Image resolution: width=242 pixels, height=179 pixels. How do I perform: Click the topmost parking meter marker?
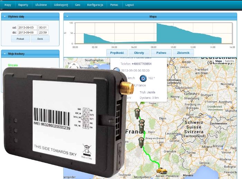tap(137, 113)
